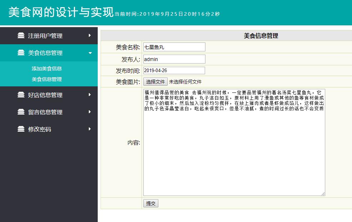352x222 pixels.
Task: Click the 美食图片: label
Action: point(128,82)
